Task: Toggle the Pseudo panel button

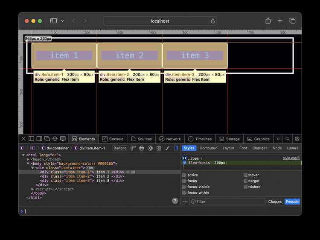Action: click(292, 202)
